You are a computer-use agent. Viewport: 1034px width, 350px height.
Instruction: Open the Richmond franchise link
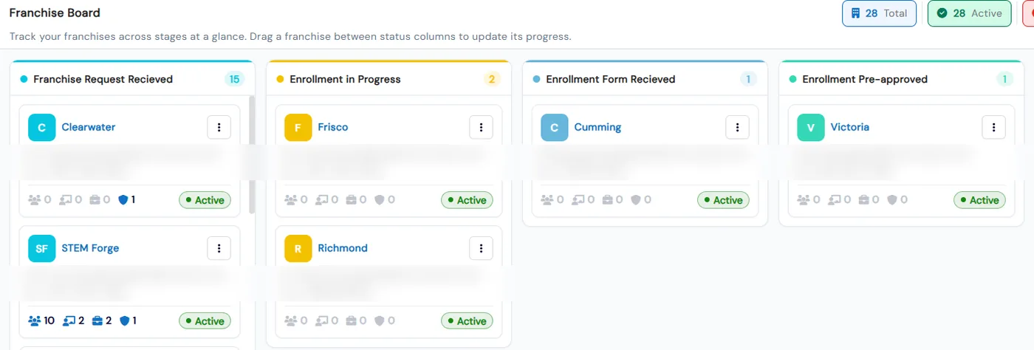coord(343,248)
